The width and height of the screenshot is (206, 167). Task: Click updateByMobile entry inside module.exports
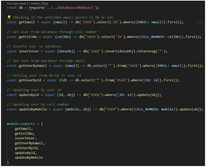pos(29,157)
